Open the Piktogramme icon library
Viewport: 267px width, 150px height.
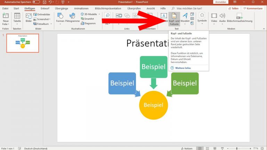(x=72, y=18)
